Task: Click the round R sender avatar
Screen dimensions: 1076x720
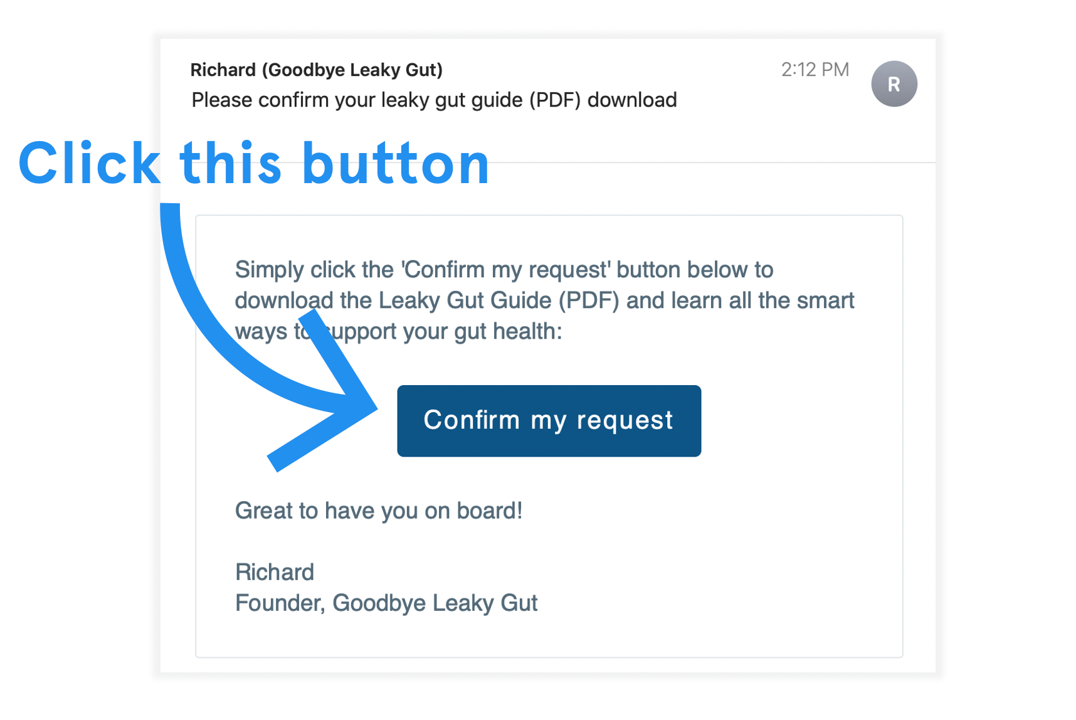Action: pyautogui.click(x=894, y=84)
